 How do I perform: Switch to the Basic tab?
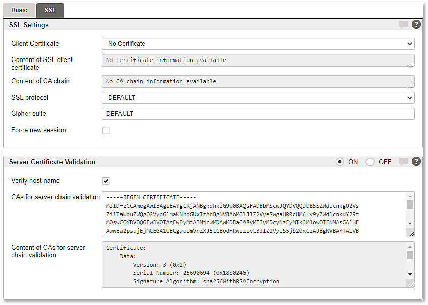pos(19,10)
